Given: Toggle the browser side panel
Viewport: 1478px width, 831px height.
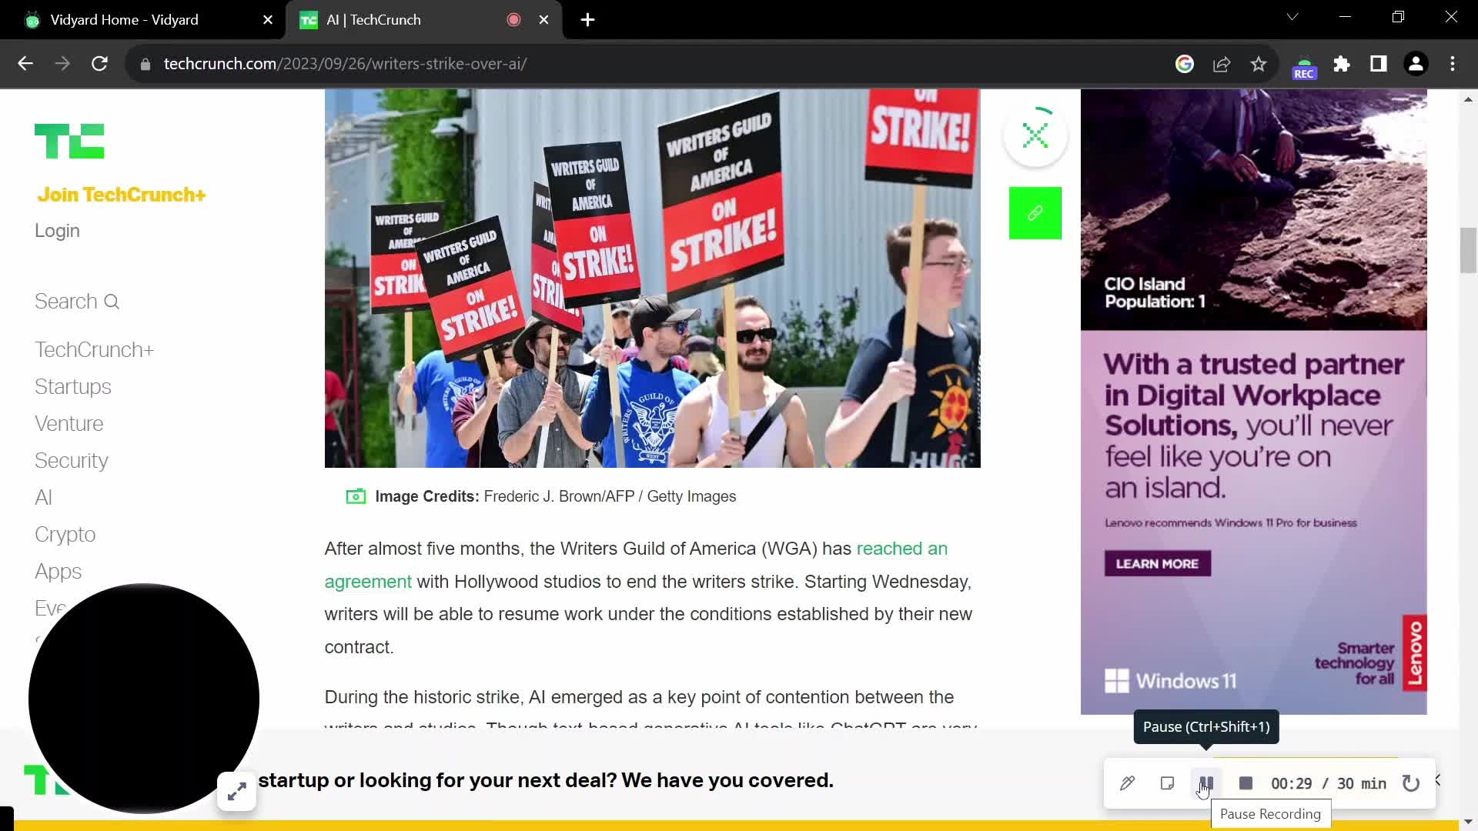Looking at the screenshot, I should click(1379, 64).
